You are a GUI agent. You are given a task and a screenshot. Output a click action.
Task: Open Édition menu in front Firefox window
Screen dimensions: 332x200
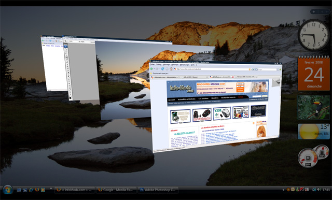pos(159,64)
